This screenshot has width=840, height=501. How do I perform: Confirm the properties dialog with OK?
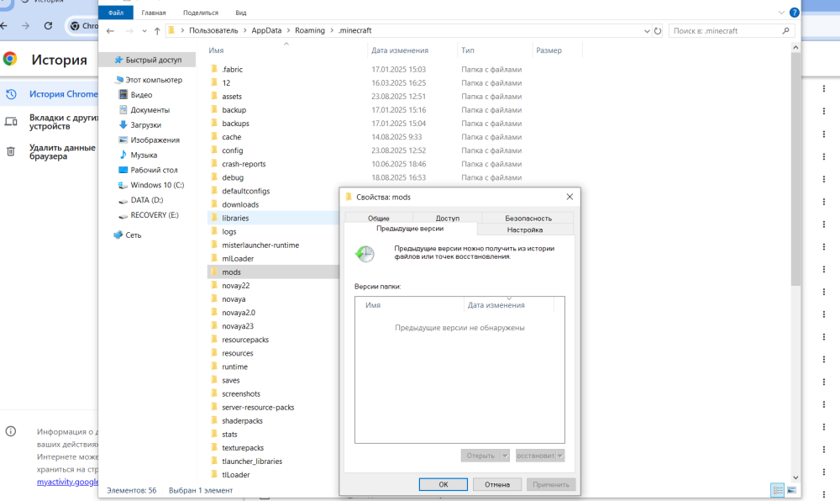point(443,484)
